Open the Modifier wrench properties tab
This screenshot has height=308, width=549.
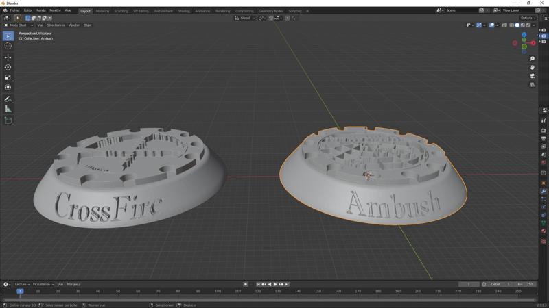click(544, 191)
